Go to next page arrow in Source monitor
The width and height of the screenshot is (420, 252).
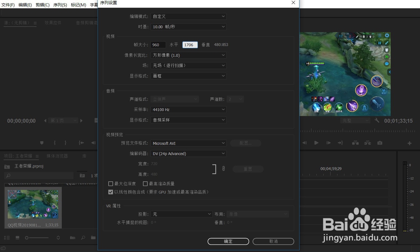[81, 121]
